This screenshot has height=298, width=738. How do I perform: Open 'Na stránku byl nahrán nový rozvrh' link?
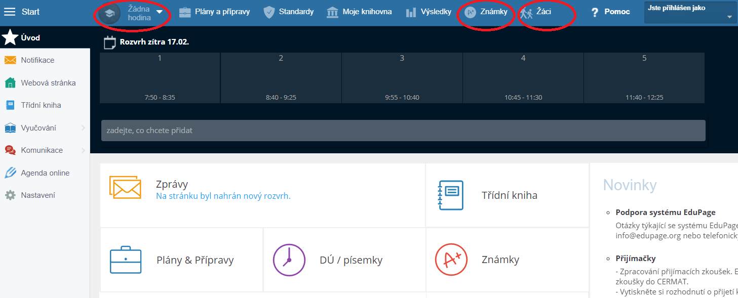point(223,196)
